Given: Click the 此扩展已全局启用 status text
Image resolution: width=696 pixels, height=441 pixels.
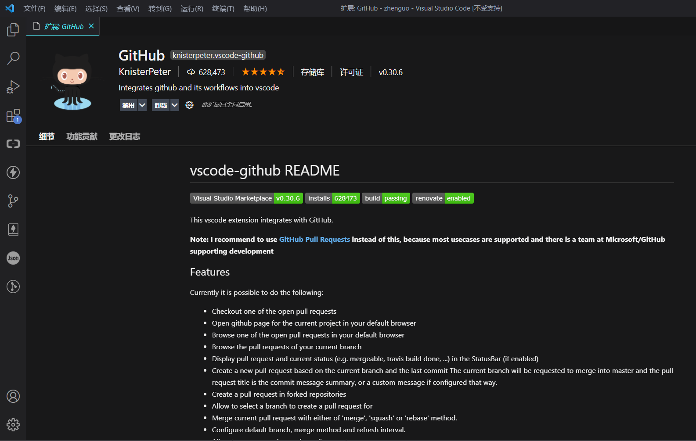Looking at the screenshot, I should click(x=227, y=104).
